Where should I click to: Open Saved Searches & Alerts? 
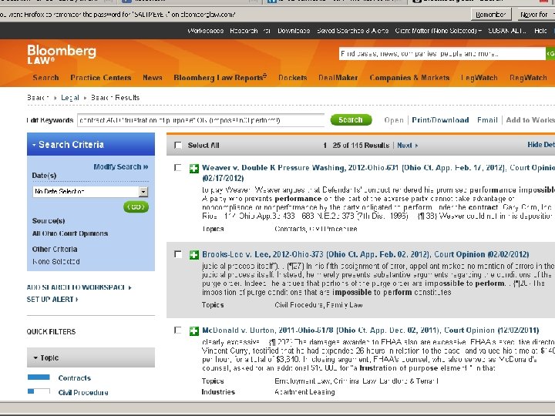click(352, 31)
